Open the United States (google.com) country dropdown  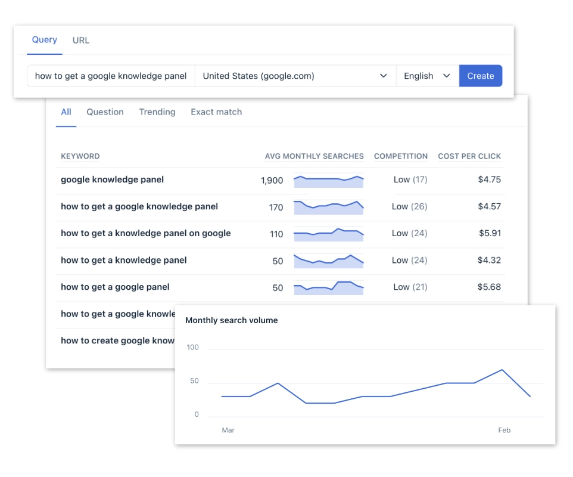click(x=295, y=76)
